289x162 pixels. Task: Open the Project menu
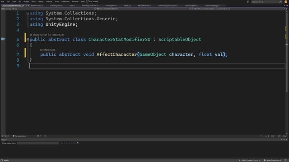point(26,1)
